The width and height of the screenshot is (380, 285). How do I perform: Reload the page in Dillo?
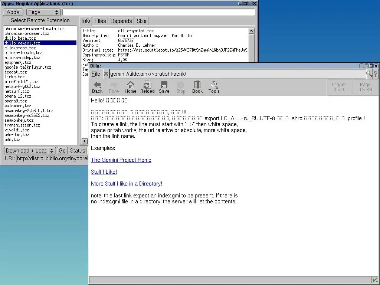click(147, 87)
